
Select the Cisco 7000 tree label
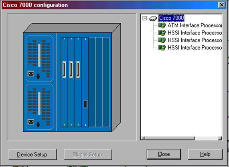tap(171, 18)
